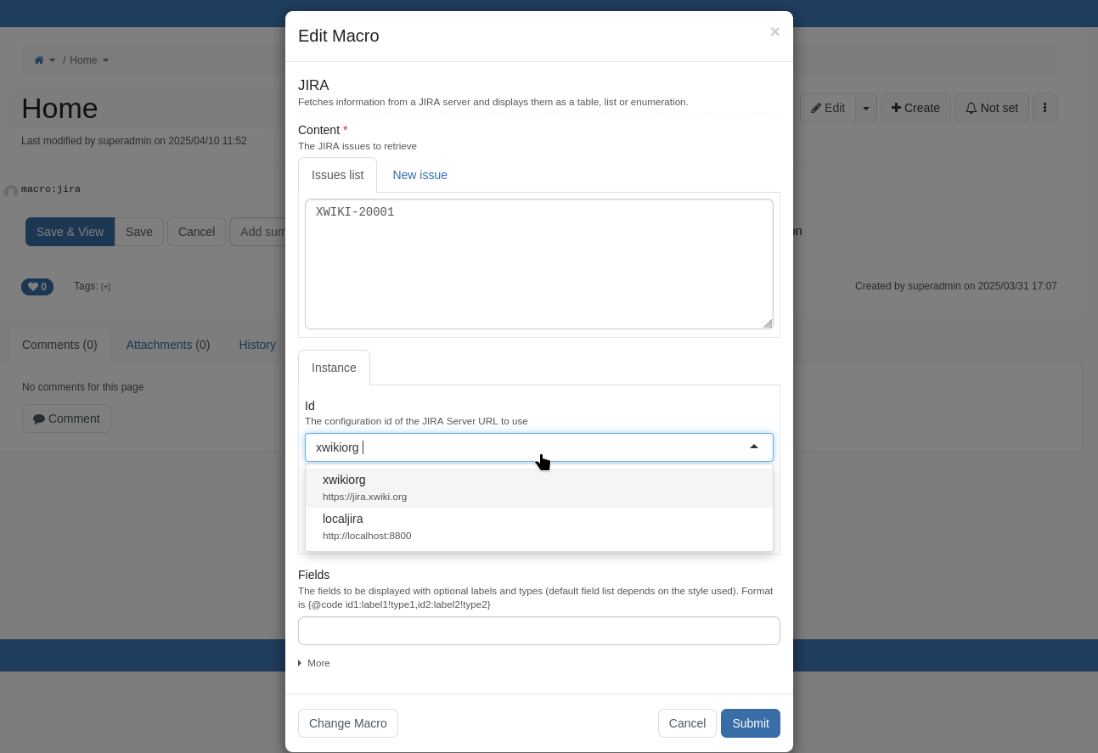Click the Comment button

pos(66,419)
